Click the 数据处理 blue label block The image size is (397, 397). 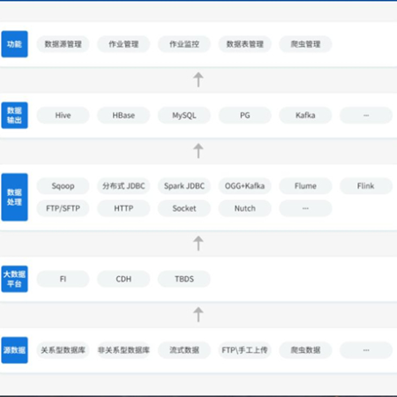point(14,197)
